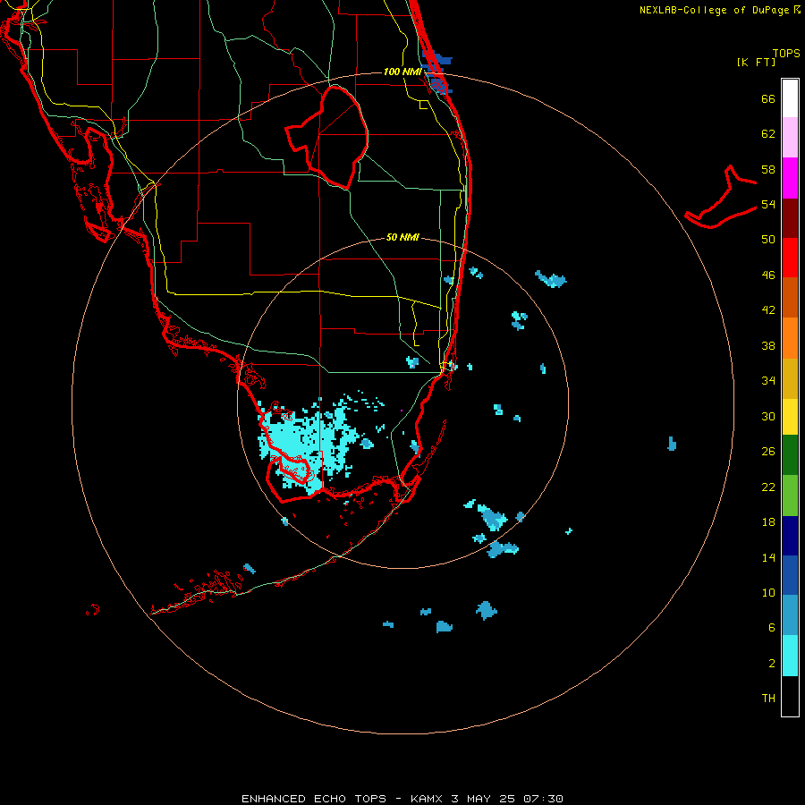The image size is (805, 805).
Task: Click "ENHANCED ECHO TOPS" in the caption
Action: pos(314,799)
